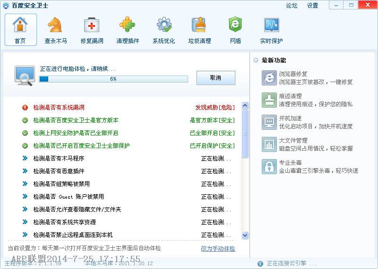Image resolution: width=378 pixels, height=269 pixels.
Task: Click the 开机加速 monitor icon
Action: pyautogui.click(x=269, y=122)
